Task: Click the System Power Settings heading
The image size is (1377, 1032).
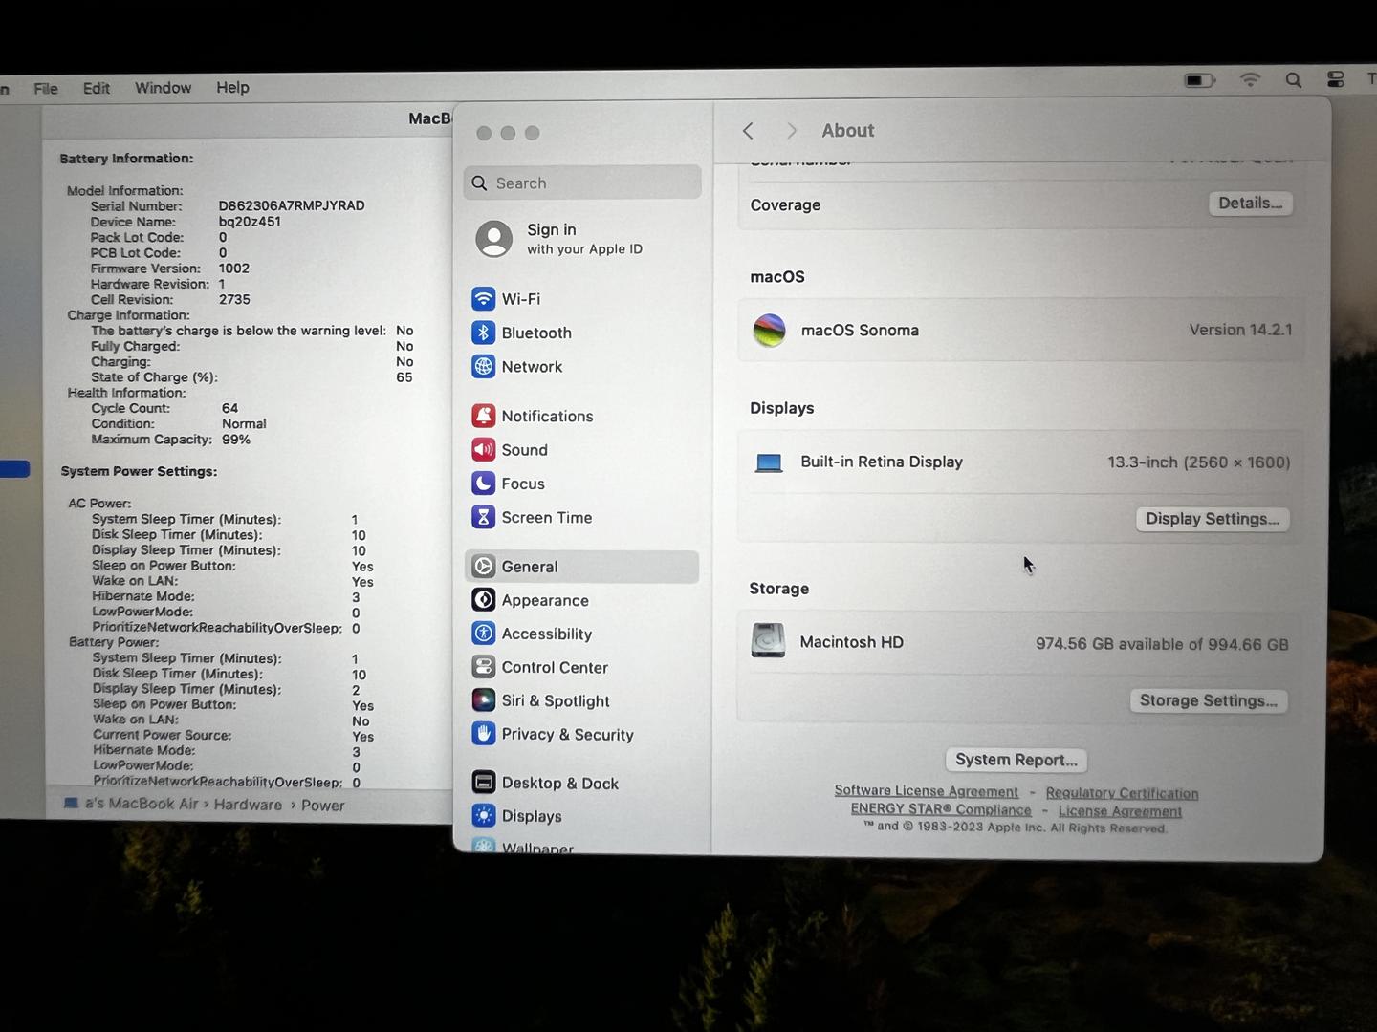Action: click(139, 471)
